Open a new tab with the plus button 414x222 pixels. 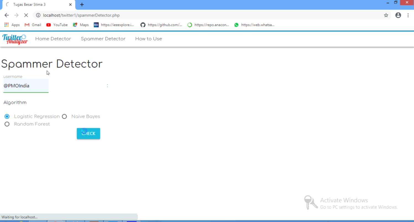click(82, 4)
